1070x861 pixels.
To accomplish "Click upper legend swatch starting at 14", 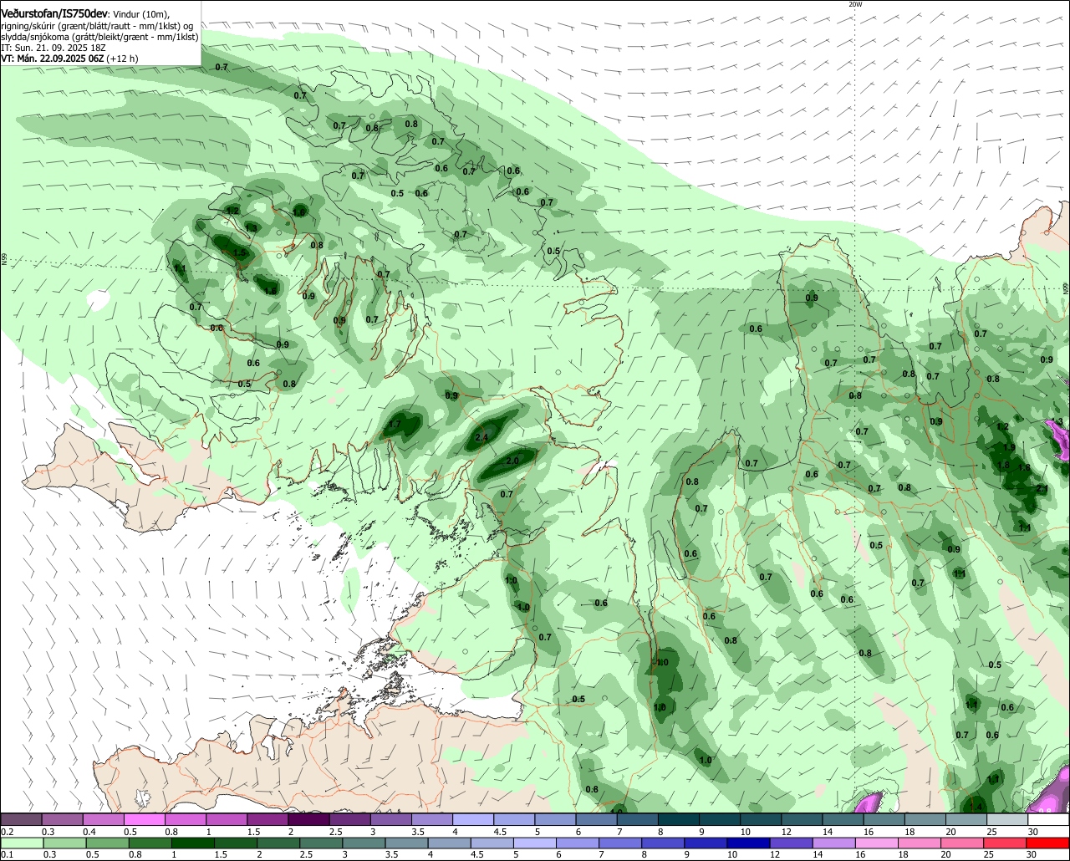I will tap(841, 819).
